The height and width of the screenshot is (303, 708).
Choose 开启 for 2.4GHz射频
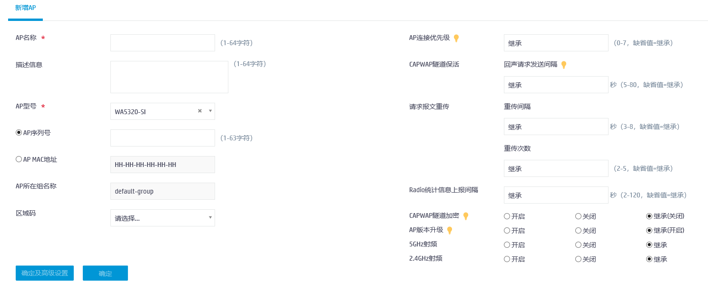tap(507, 259)
